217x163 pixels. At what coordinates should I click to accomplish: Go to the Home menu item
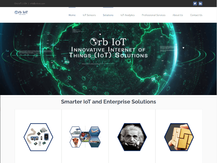(72, 15)
